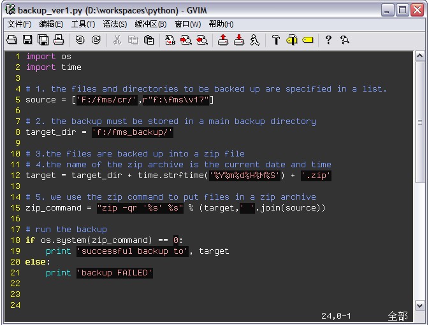Click the raw string r"f:\fms\v17"
429x325 pixels.
point(176,100)
